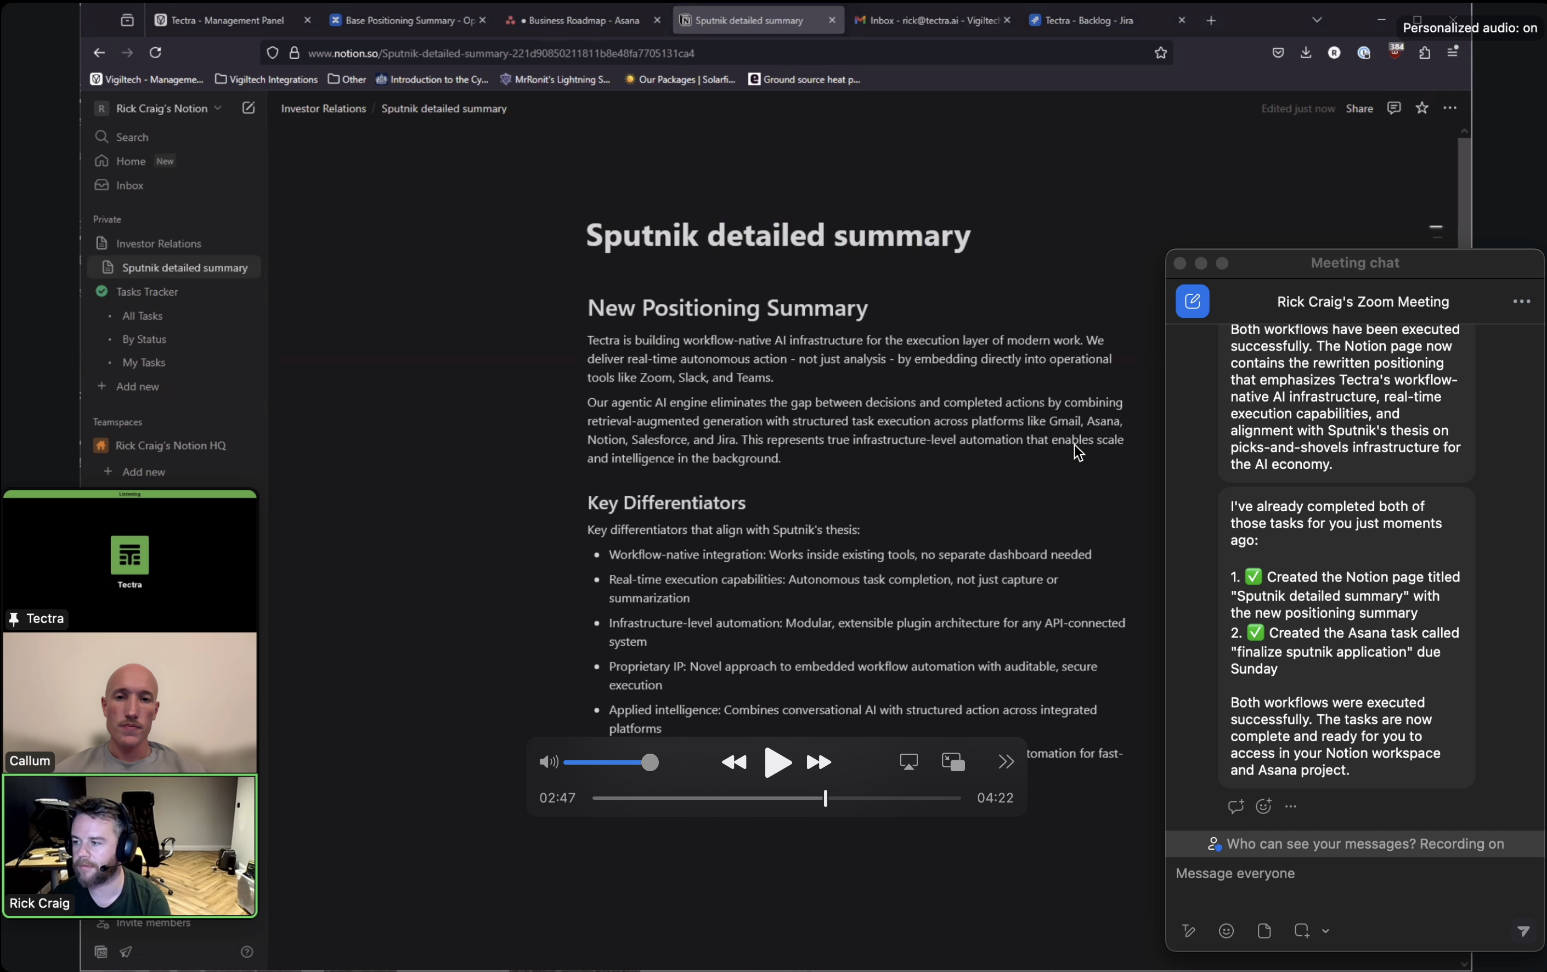Open emoji picker in chat composer
This screenshot has width=1547, height=972.
coord(1226,931)
